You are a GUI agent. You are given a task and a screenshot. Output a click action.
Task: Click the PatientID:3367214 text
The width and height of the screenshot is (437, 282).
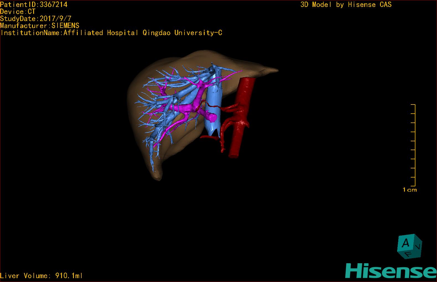point(34,4)
